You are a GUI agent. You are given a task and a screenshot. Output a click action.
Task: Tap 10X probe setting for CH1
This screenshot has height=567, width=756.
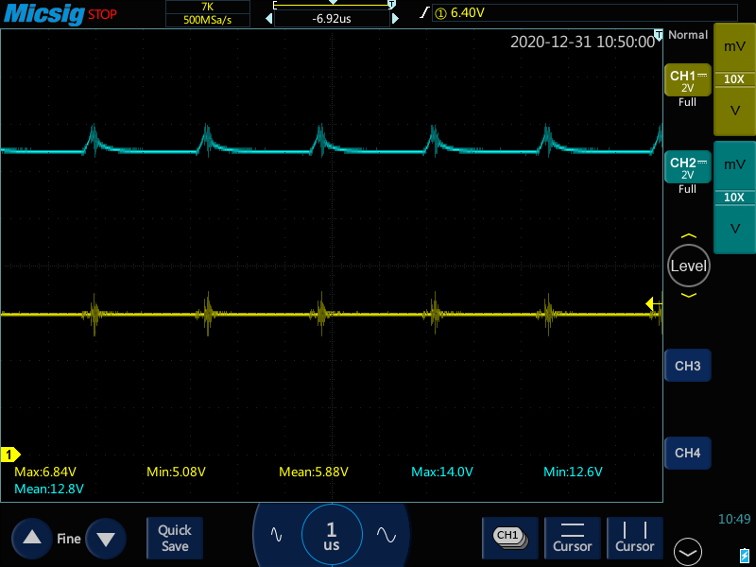tap(734, 79)
